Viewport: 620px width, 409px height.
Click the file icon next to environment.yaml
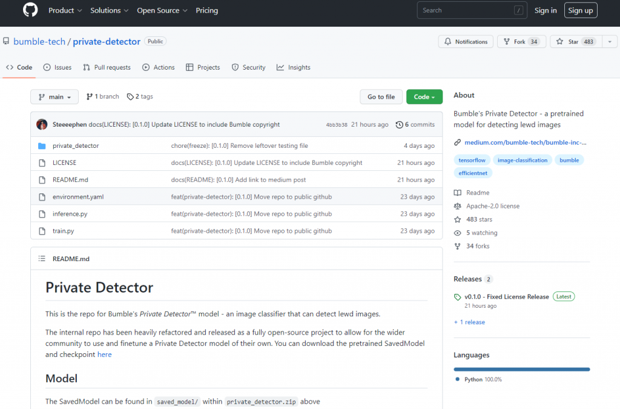coord(42,196)
